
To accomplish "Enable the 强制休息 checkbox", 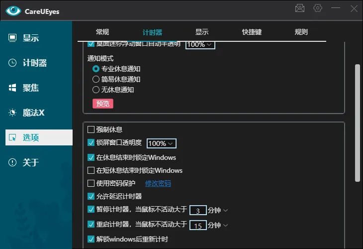I will click(x=91, y=129).
